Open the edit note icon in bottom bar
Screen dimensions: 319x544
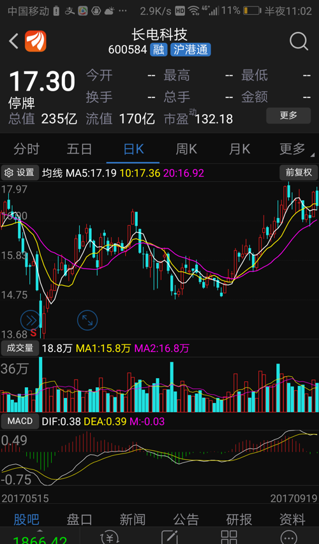point(170,537)
